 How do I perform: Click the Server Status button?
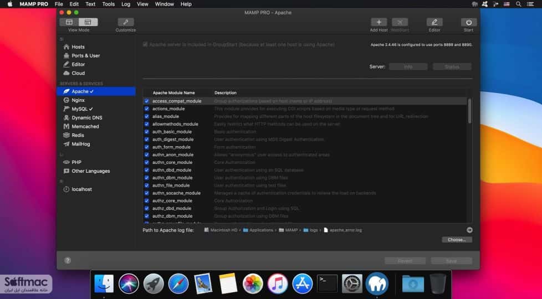452,66
